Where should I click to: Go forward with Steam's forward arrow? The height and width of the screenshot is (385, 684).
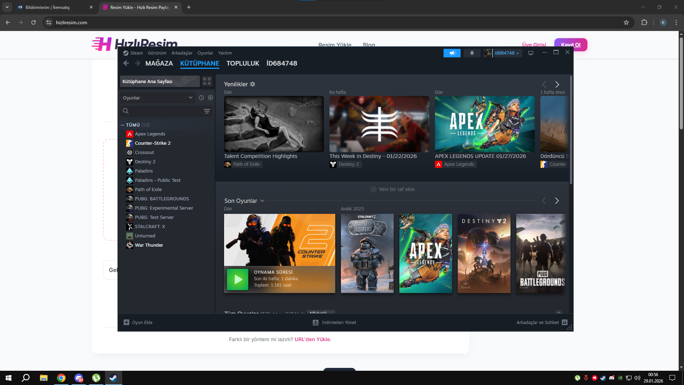[138, 63]
